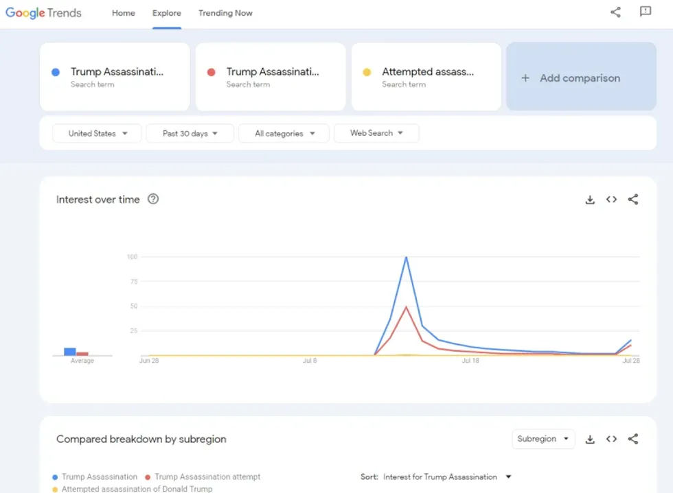Expand the Past 30 days time filter
Image resolution: width=673 pixels, height=493 pixels.
coord(190,134)
